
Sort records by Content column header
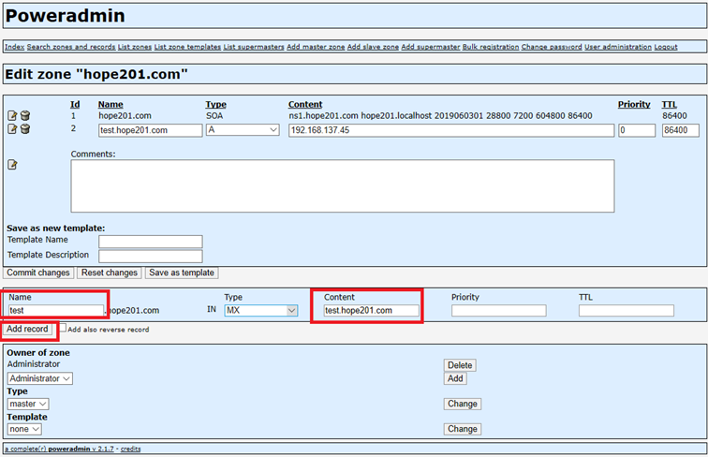click(x=305, y=104)
